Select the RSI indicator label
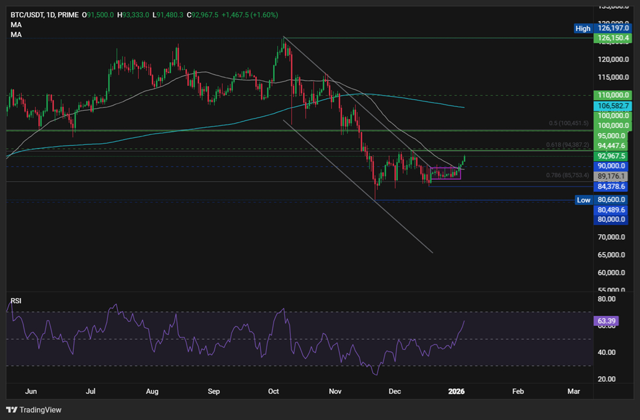Screen dimensions: 640x420 point(15,300)
